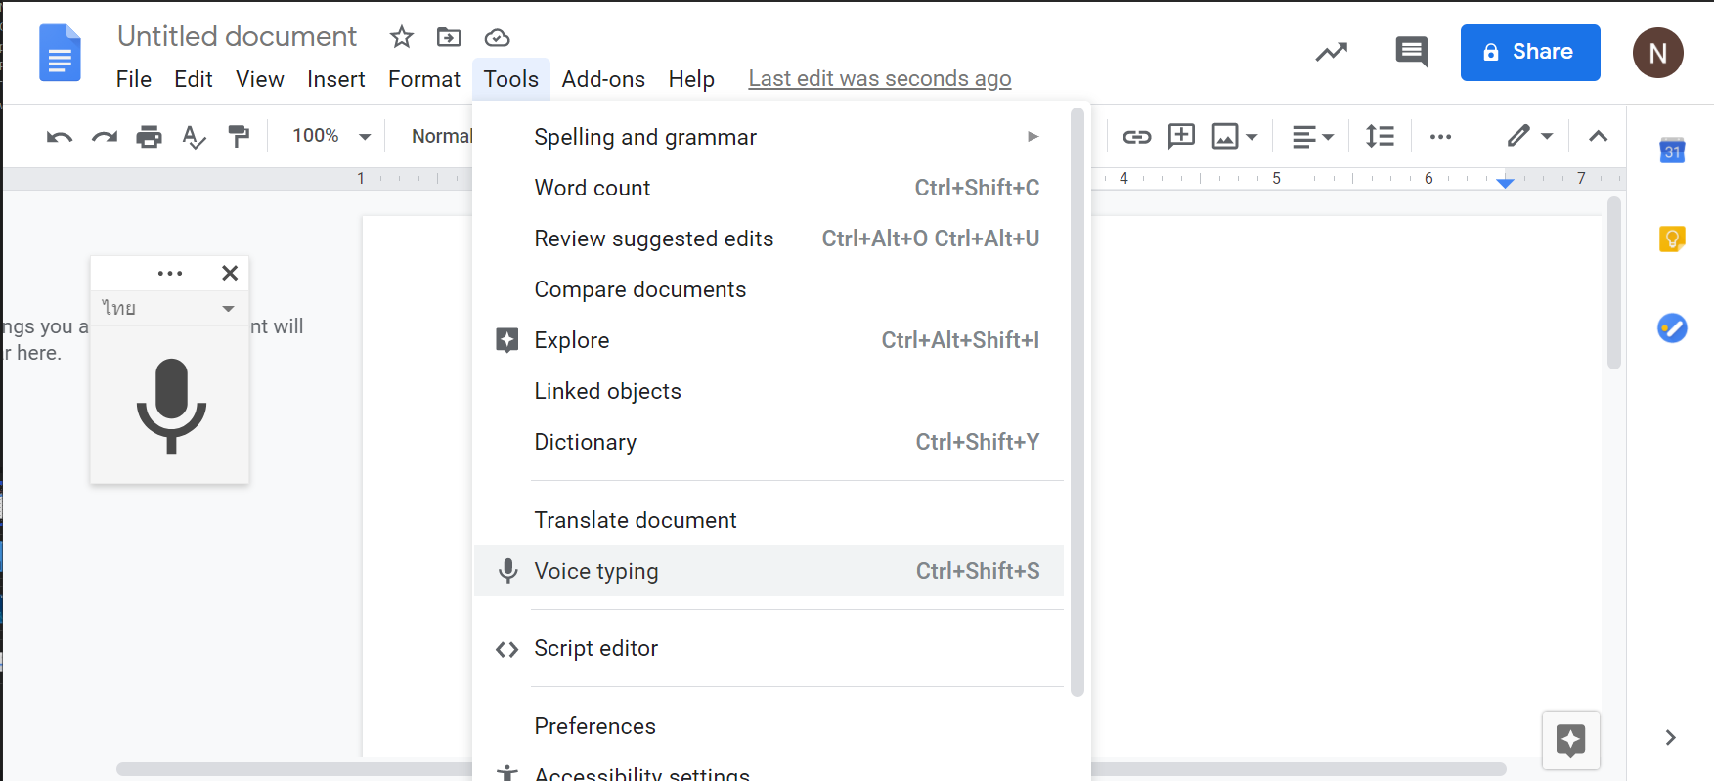Open the Format menu
The height and width of the screenshot is (781, 1714).
pos(424,79)
